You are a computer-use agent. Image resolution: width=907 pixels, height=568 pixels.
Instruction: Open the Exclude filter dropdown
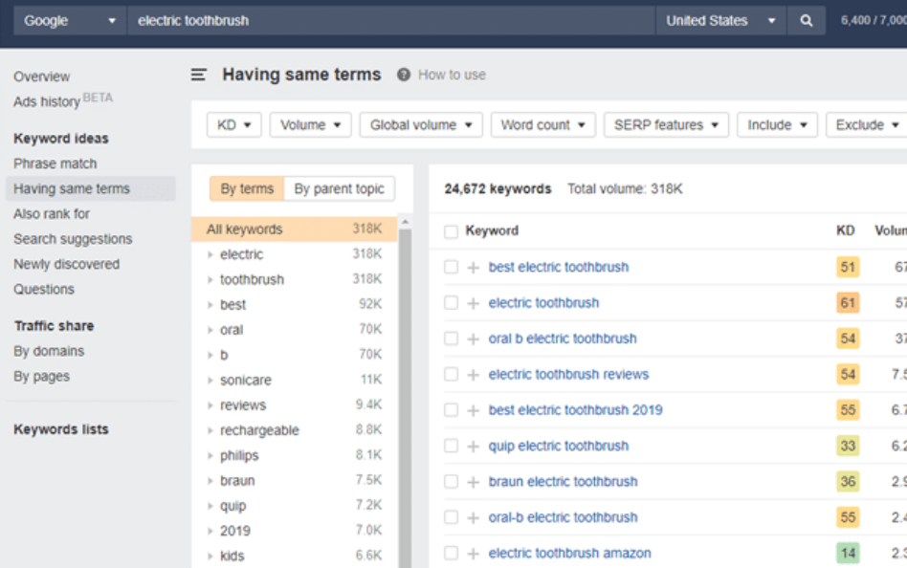click(x=867, y=125)
